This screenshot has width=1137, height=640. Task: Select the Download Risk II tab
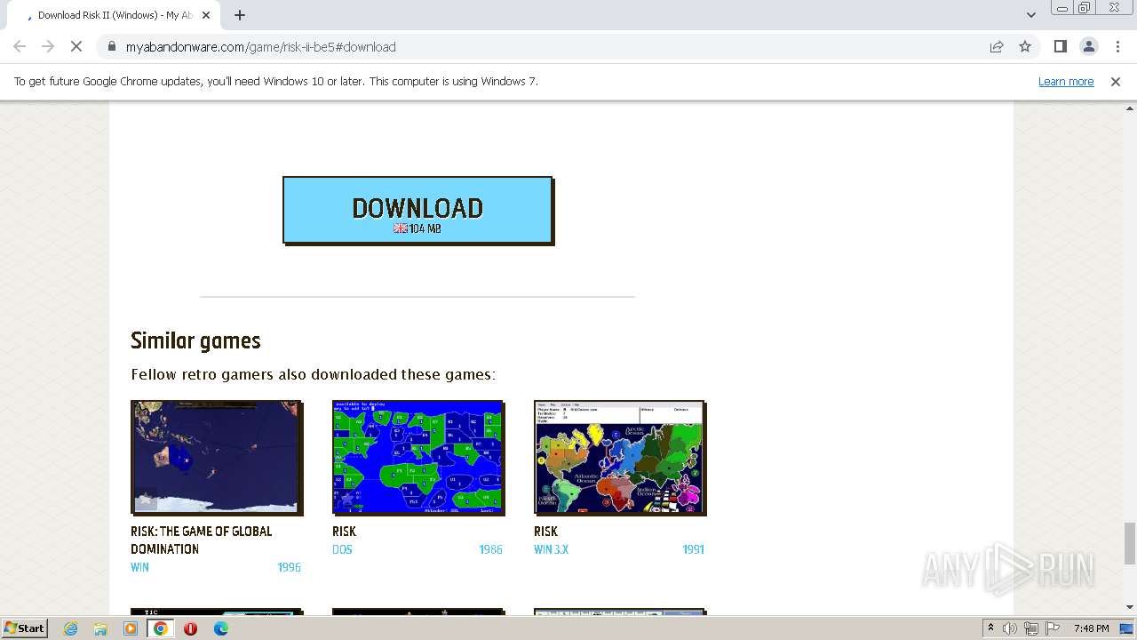tap(114, 15)
